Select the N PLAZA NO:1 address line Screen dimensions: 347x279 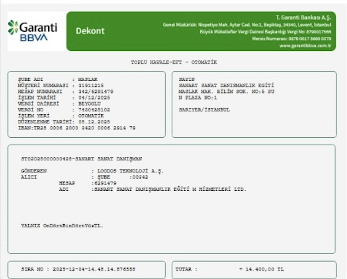[x=198, y=98]
